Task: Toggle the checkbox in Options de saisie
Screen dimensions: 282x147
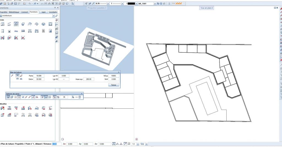Action: pos(23,97)
